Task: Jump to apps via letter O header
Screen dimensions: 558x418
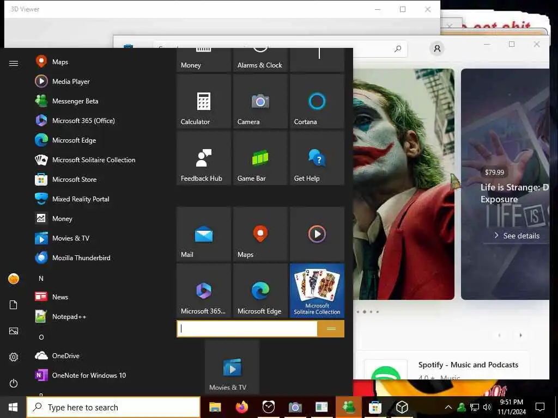Action: 41,337
